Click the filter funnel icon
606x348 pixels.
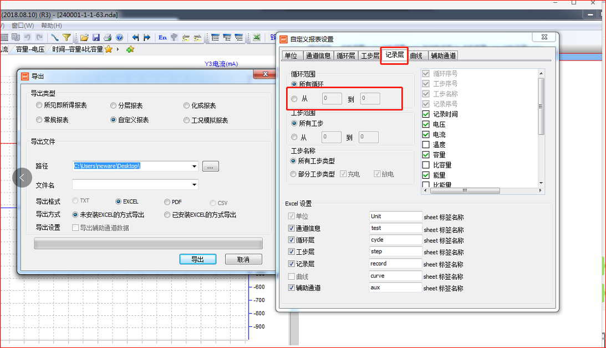[x=67, y=37]
